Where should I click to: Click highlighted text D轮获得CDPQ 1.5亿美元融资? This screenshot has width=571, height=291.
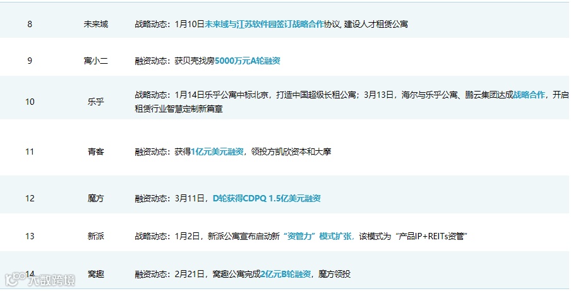267,199
